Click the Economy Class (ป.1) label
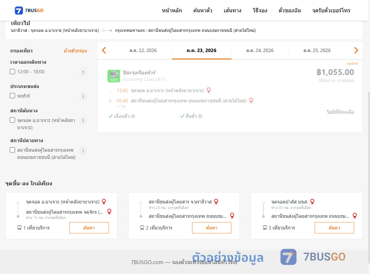This screenshot has width=370, height=274. pyautogui.click(x=144, y=79)
